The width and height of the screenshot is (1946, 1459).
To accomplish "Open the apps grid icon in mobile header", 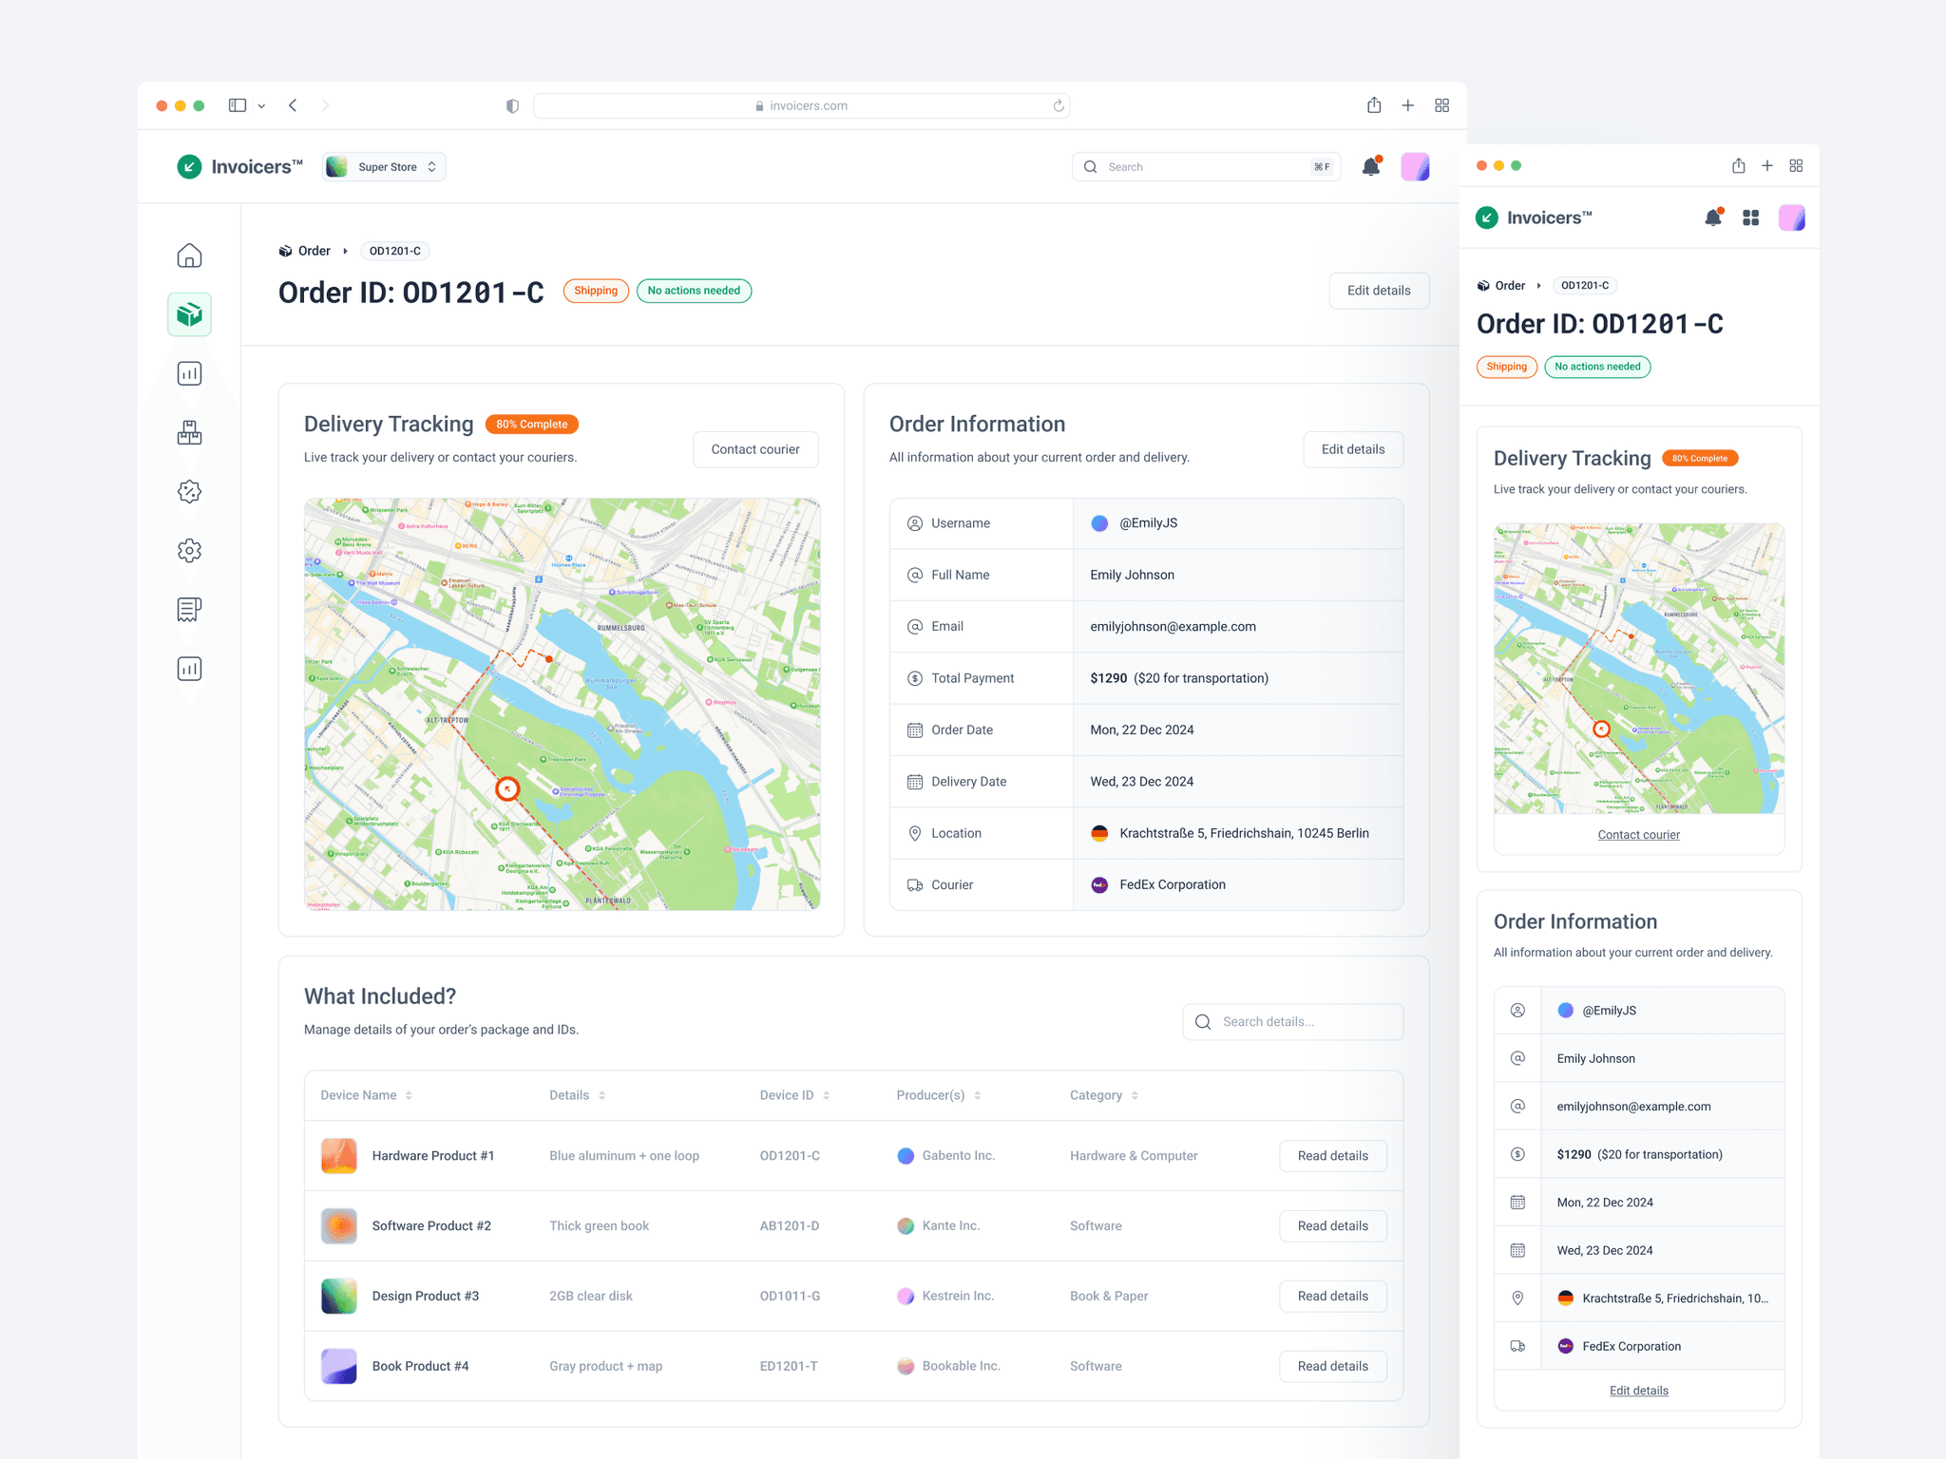I will point(1750,218).
